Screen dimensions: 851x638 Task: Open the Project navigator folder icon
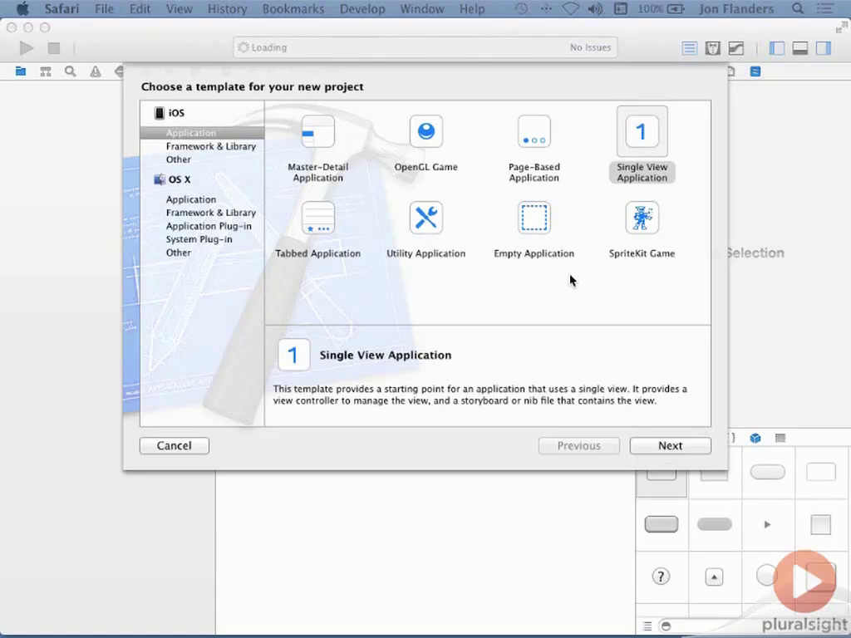pos(21,71)
